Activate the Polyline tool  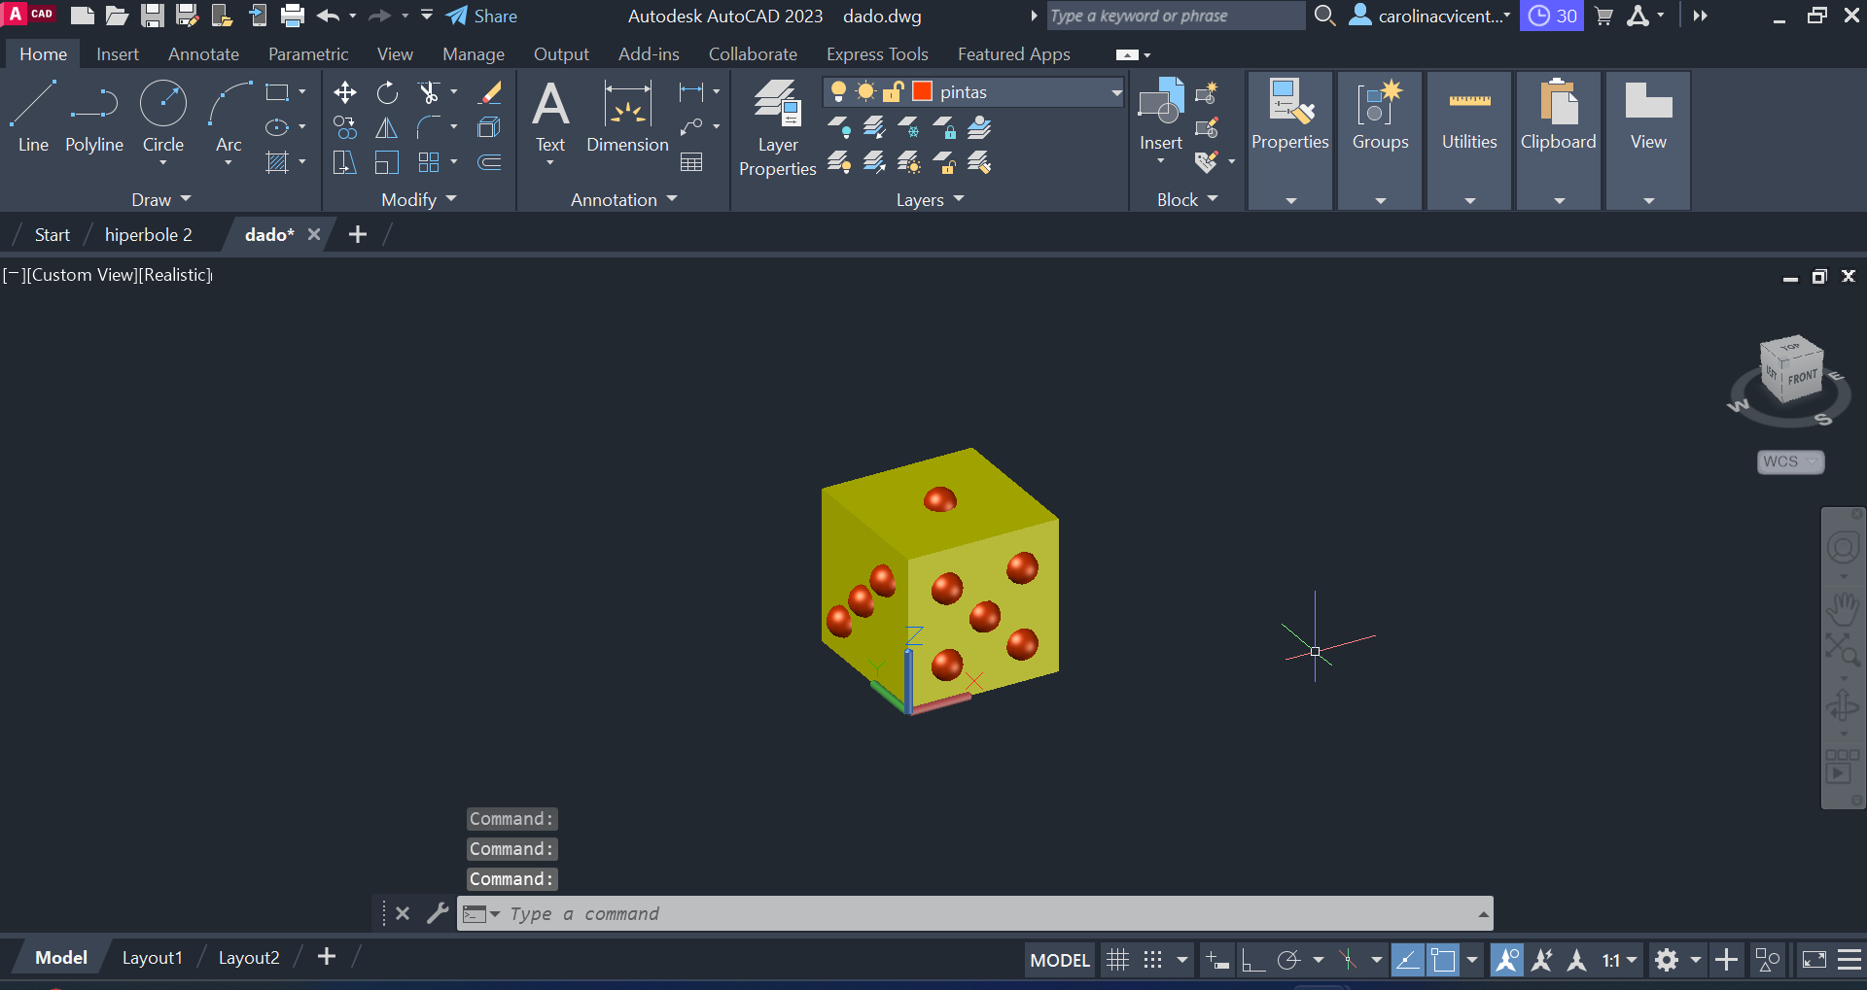coord(94,118)
